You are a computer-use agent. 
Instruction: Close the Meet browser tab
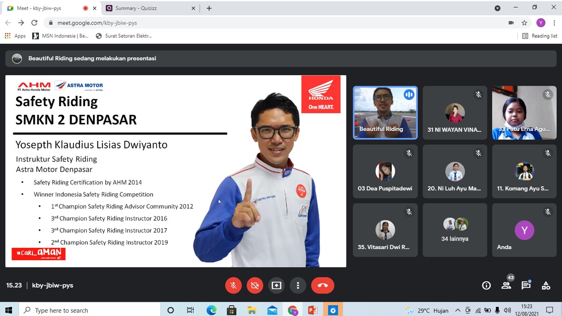pos(95,8)
